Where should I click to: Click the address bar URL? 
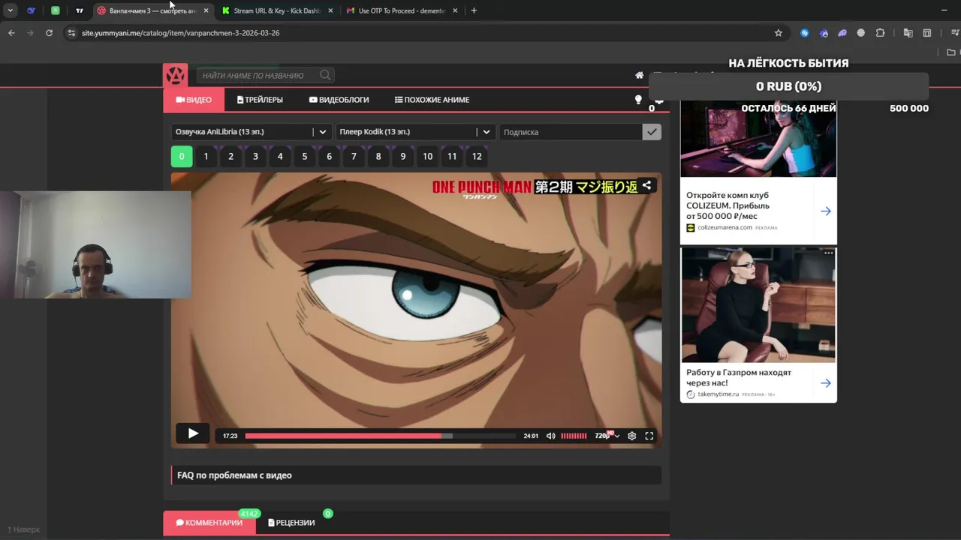click(180, 33)
